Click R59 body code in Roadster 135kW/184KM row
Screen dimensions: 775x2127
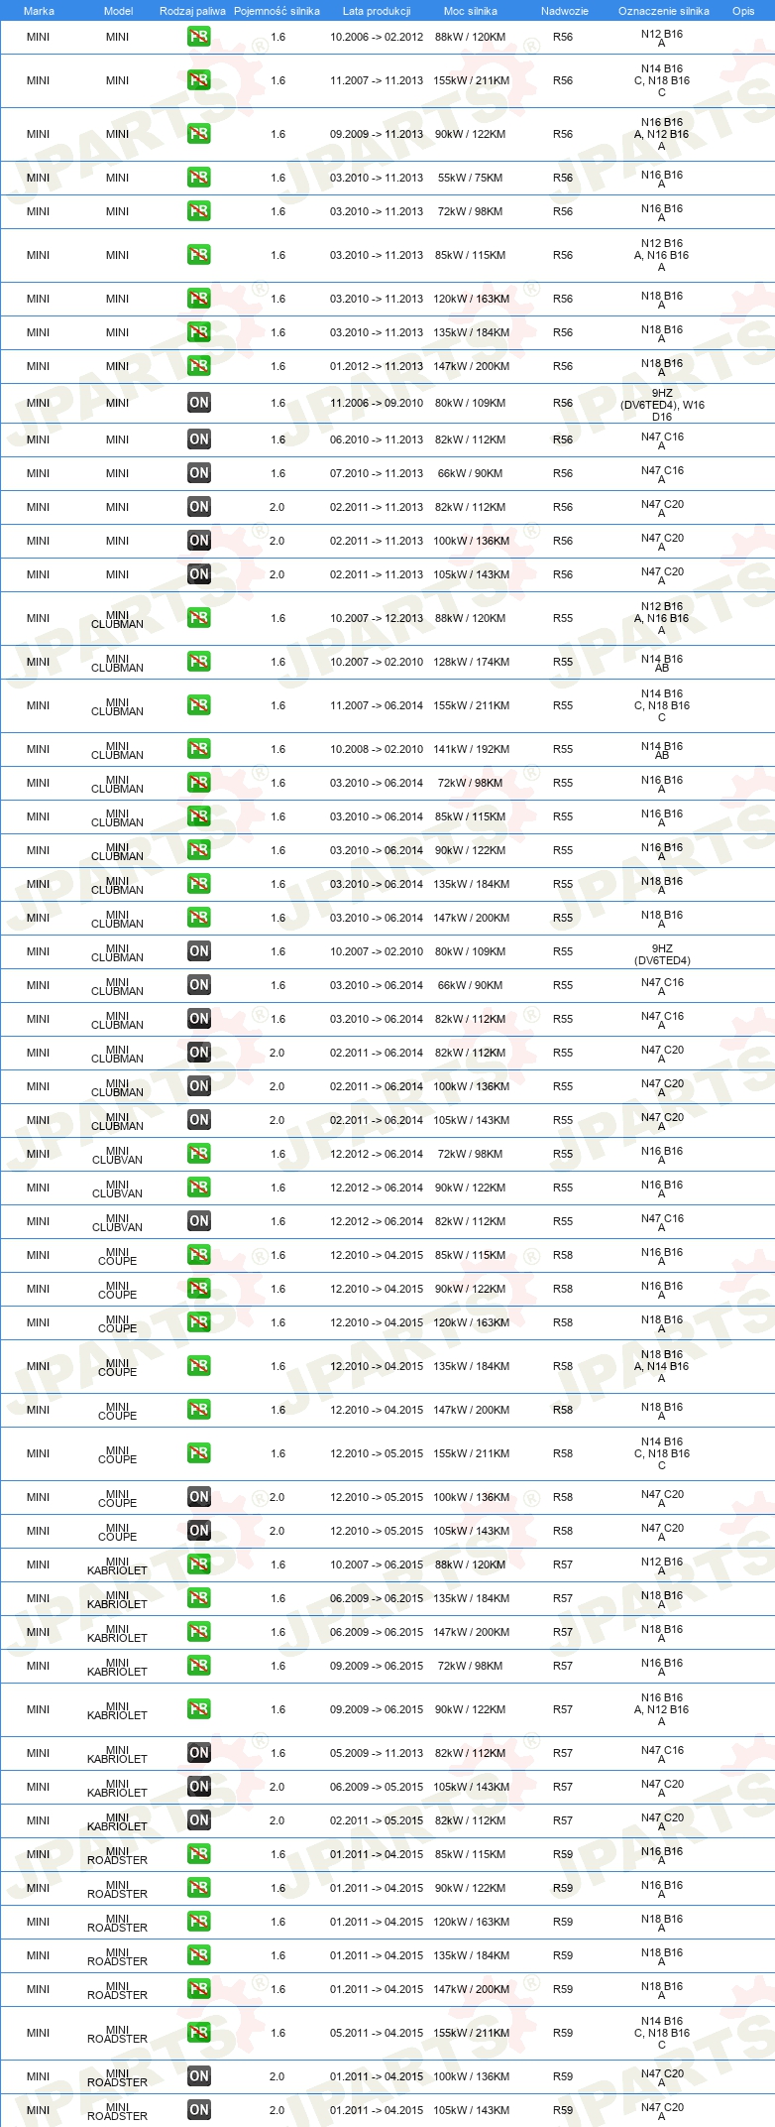(x=563, y=1955)
